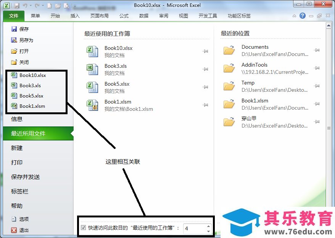Click 退出 to exit Excel
This screenshot has width=335, height=238.
tap(20, 230)
